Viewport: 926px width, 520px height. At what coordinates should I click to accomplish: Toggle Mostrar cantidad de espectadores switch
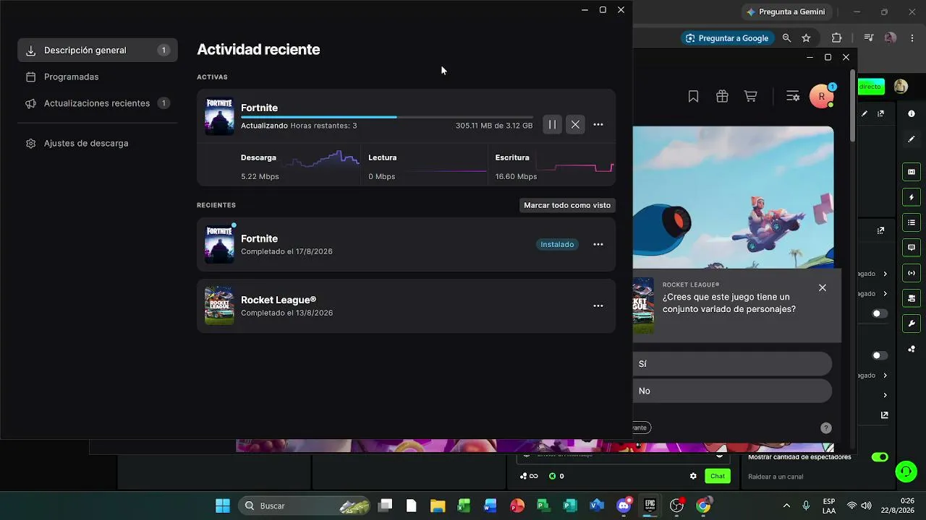pos(880,457)
